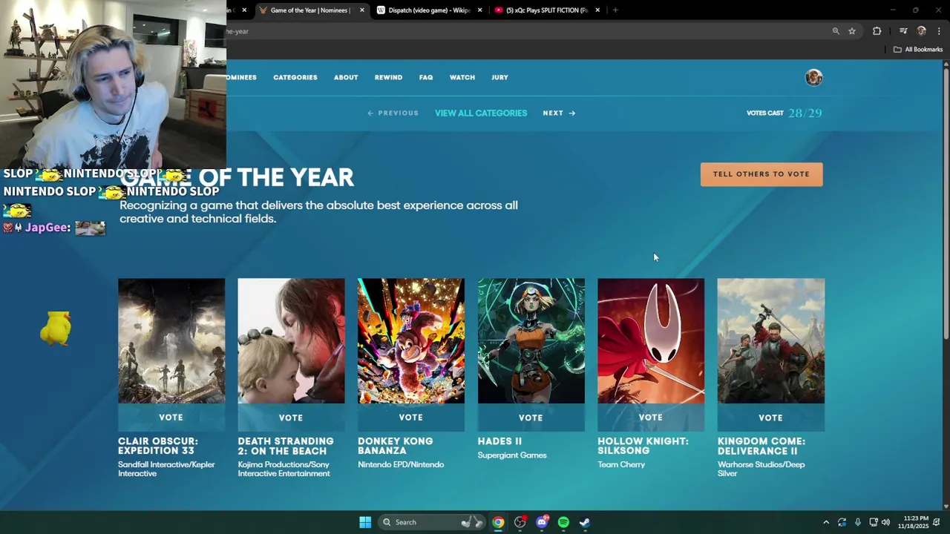Go to the NEXT category
950x534 pixels.
click(559, 113)
